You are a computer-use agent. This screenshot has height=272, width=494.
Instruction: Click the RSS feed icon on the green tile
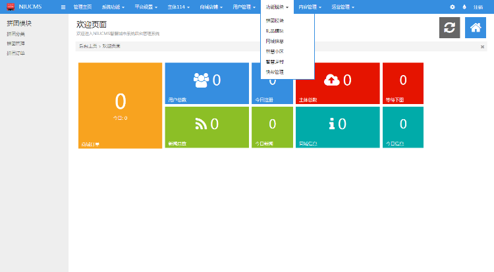(201, 124)
